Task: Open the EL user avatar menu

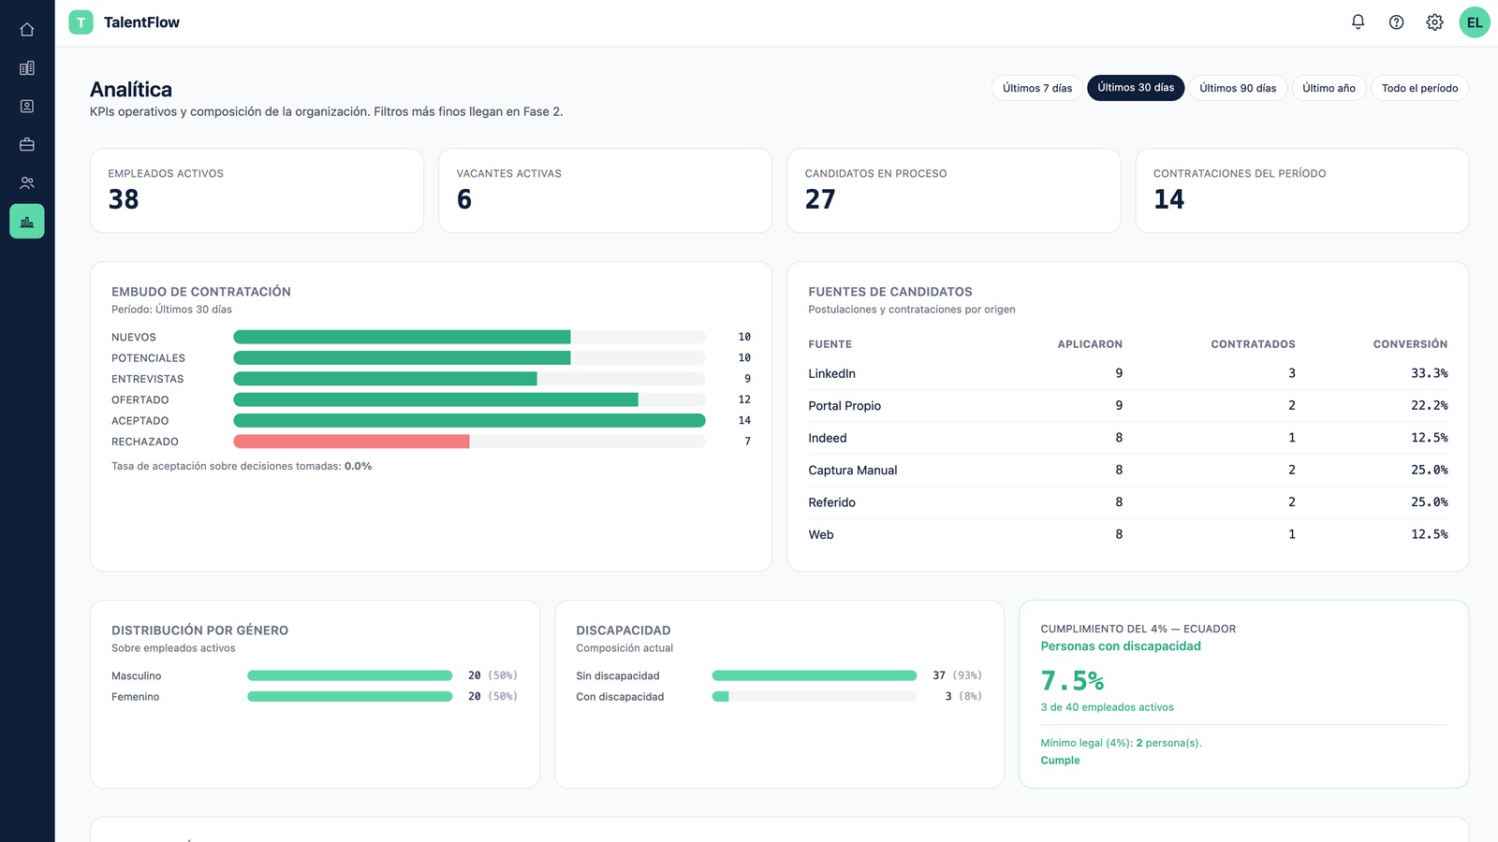Action: click(x=1475, y=22)
